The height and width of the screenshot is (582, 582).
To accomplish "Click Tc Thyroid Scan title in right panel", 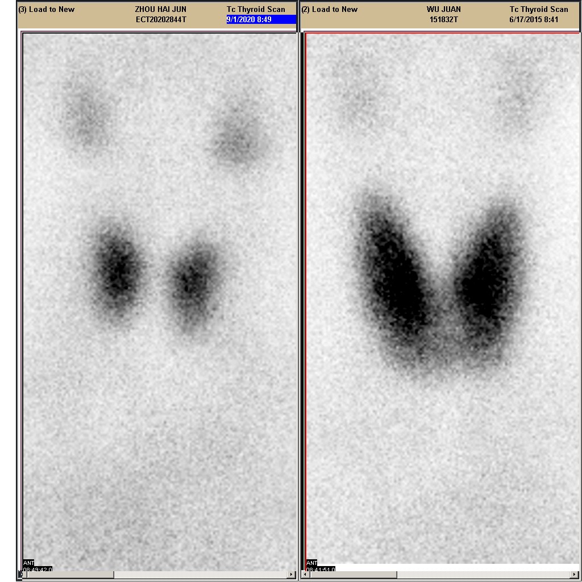I will coord(539,9).
